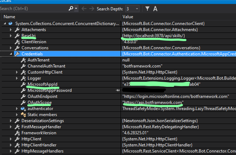Screen dimensions: 236x155
Task: Click the "botframework.com" value cell
Action: (x=142, y=66)
